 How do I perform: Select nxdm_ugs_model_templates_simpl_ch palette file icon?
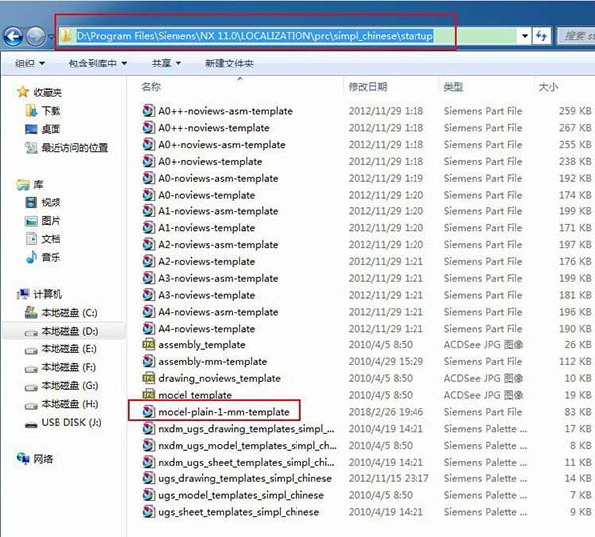[x=149, y=445]
